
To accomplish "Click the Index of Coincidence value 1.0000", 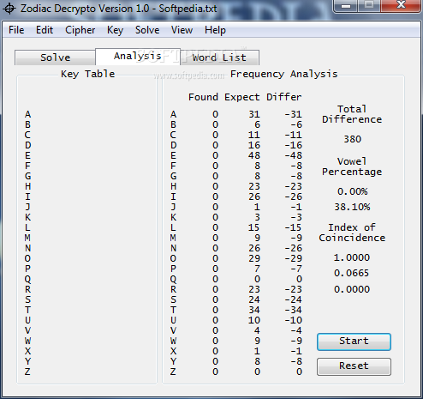I will (352, 257).
